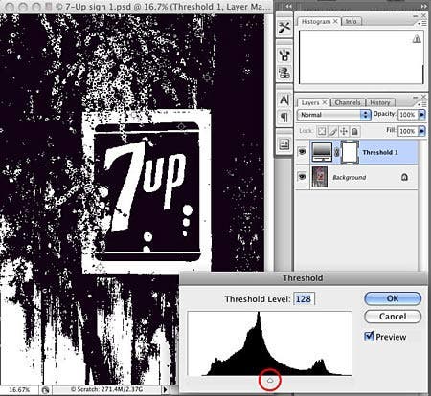Click the Threshold dialog title bar
Viewport: 431px width, 396px height.
pyautogui.click(x=304, y=278)
